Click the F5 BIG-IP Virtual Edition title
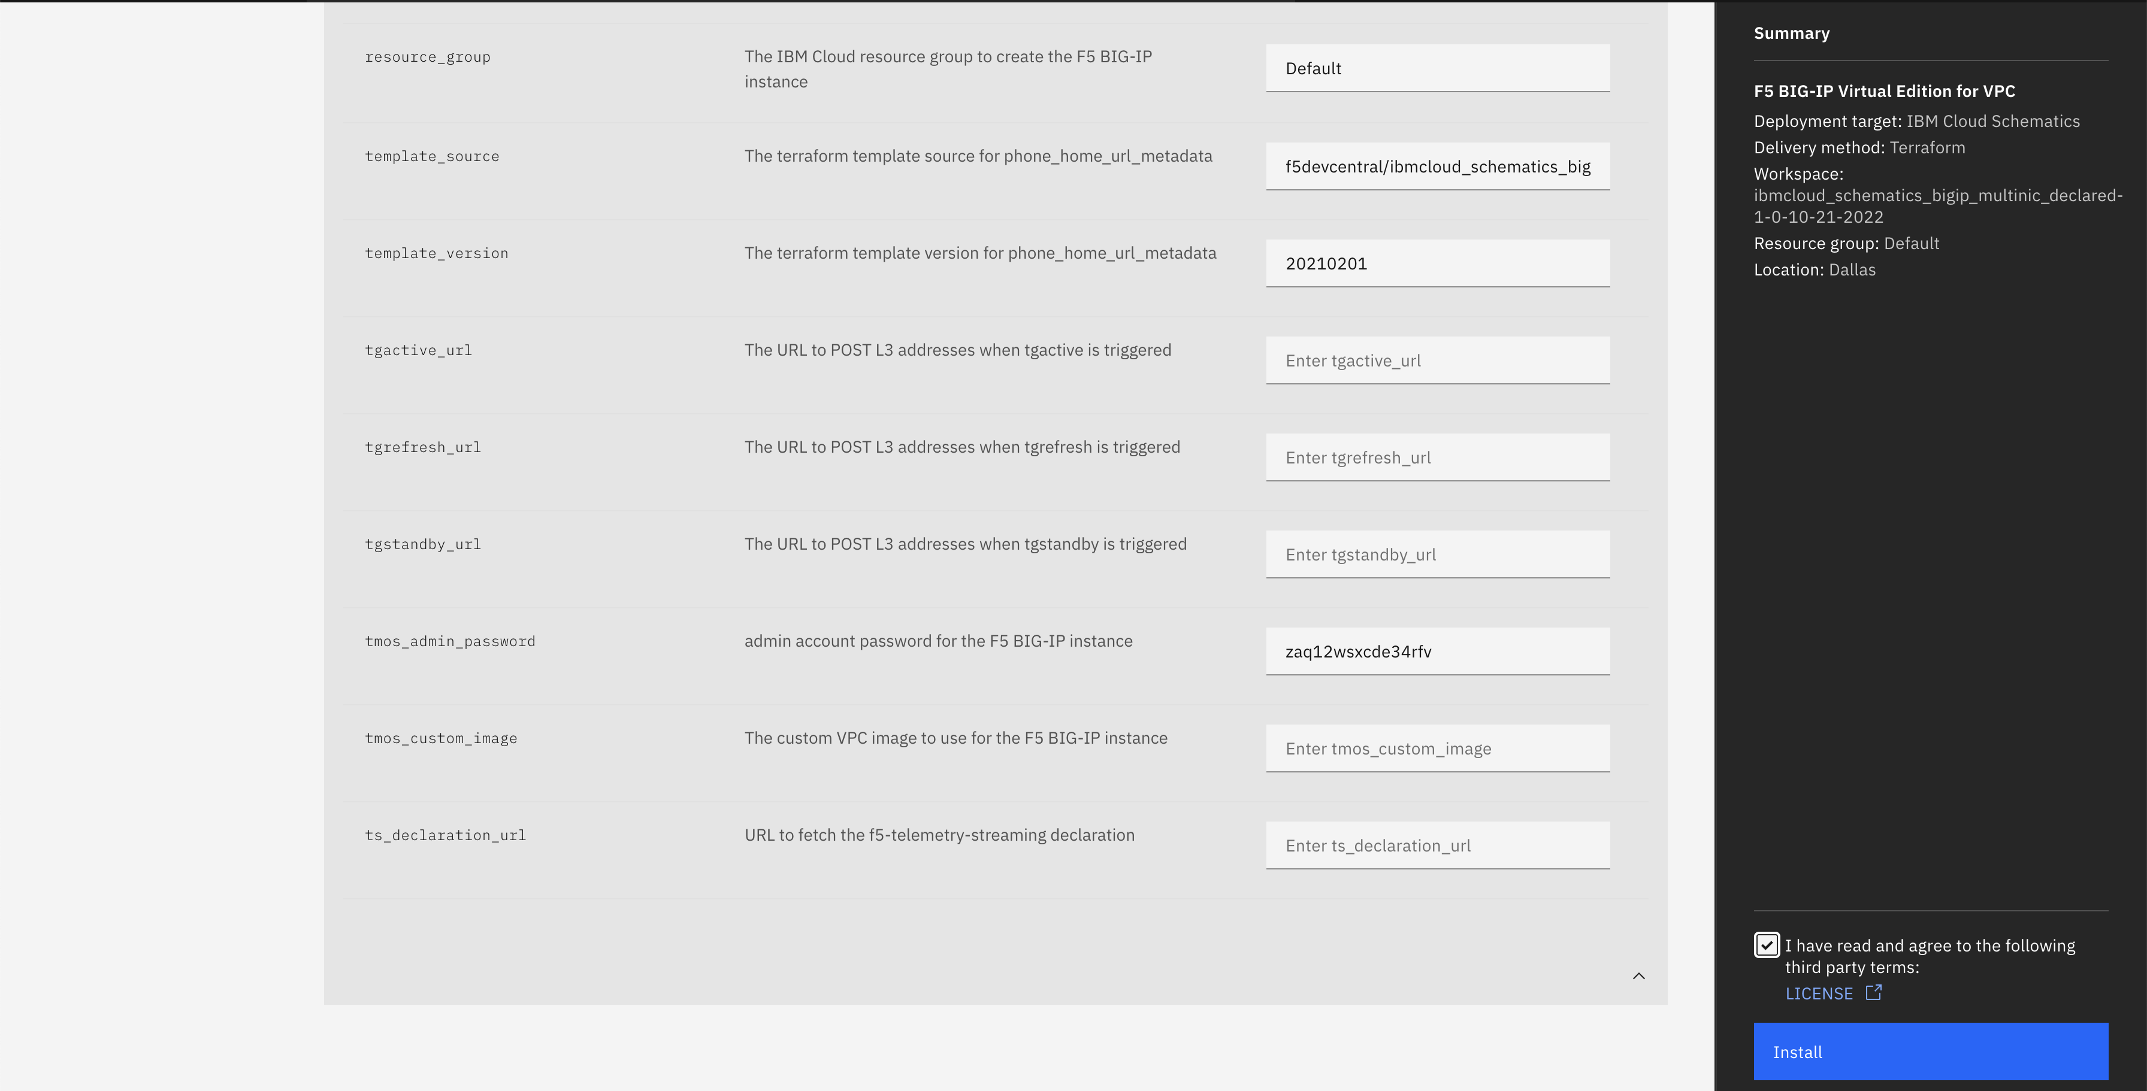 click(1883, 91)
